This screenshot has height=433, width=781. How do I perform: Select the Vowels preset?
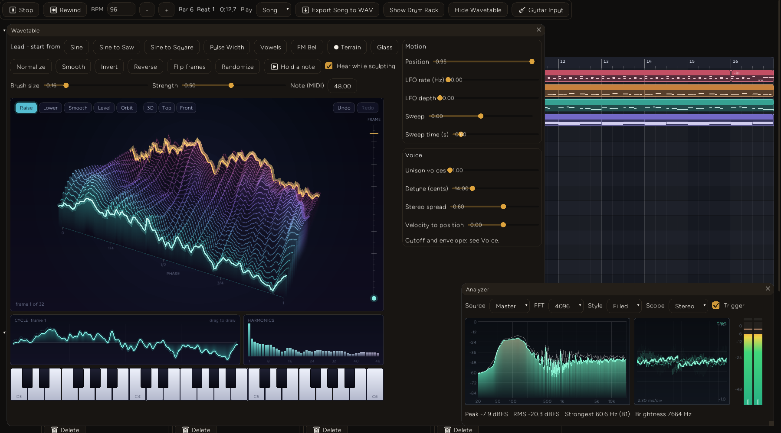(270, 47)
